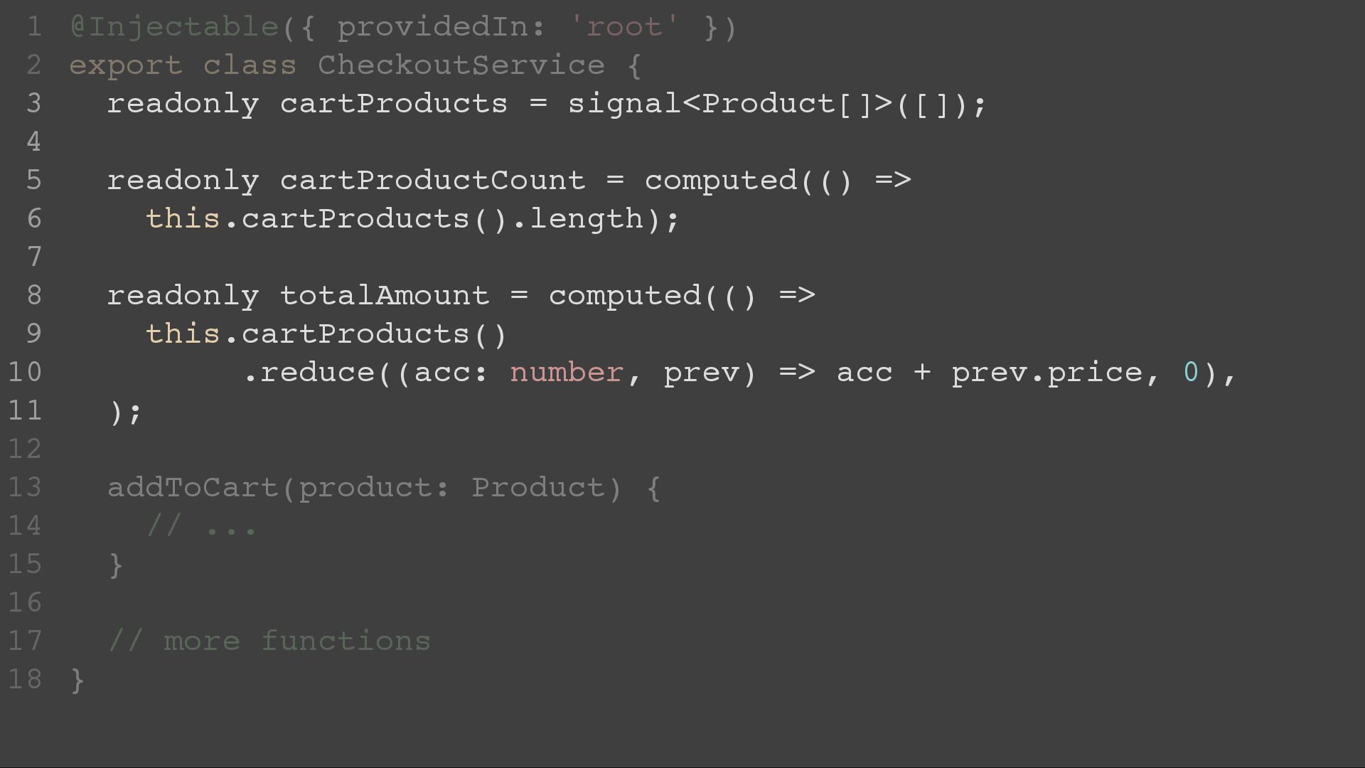1365x768 pixels.
Task: Click line number 18 in gutter
Action: [26, 680]
